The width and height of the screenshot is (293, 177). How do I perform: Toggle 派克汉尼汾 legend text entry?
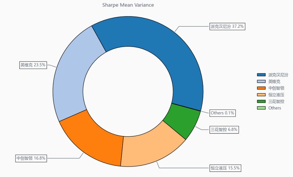coord(278,75)
